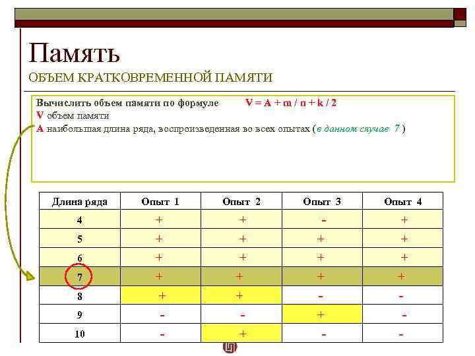Click the minus in row 9 under Опыт 4
Screen dimensions: 475x356
click(x=404, y=316)
